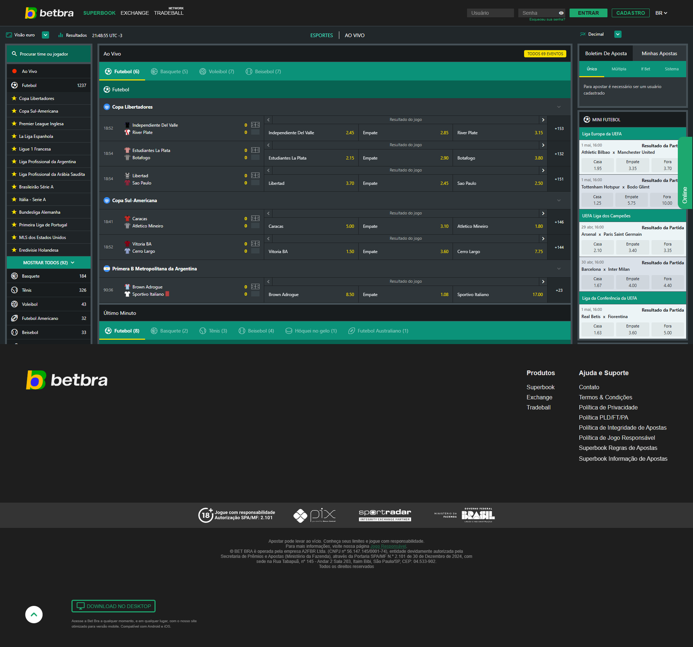Open the BR language dropdown
Viewport: 693px width, 647px height.
click(x=661, y=13)
